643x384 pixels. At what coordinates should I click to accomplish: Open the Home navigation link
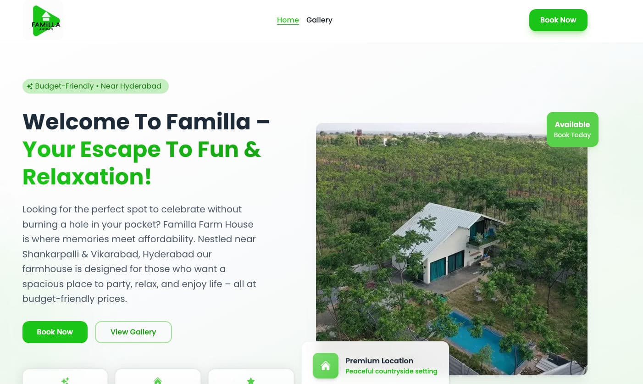[288, 20]
